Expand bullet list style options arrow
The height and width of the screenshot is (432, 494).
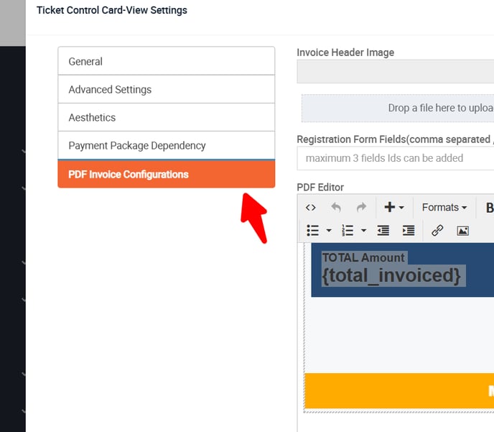tap(329, 231)
